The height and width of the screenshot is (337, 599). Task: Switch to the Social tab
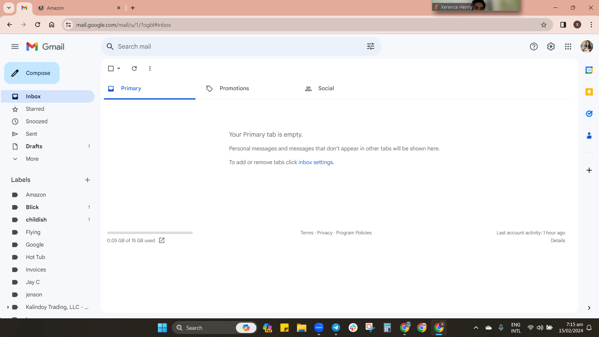point(346,89)
